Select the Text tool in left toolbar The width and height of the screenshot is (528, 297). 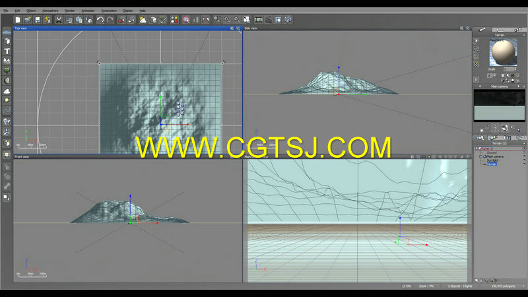point(7,51)
